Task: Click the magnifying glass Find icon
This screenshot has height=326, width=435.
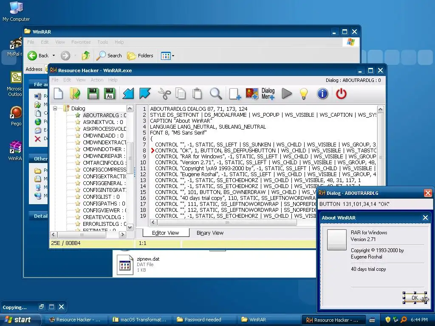Action: tap(215, 93)
